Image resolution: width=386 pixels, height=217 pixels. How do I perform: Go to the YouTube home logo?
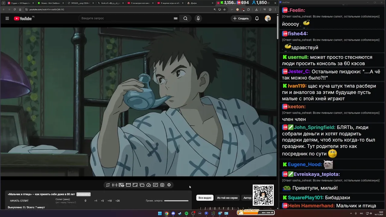[23, 18]
